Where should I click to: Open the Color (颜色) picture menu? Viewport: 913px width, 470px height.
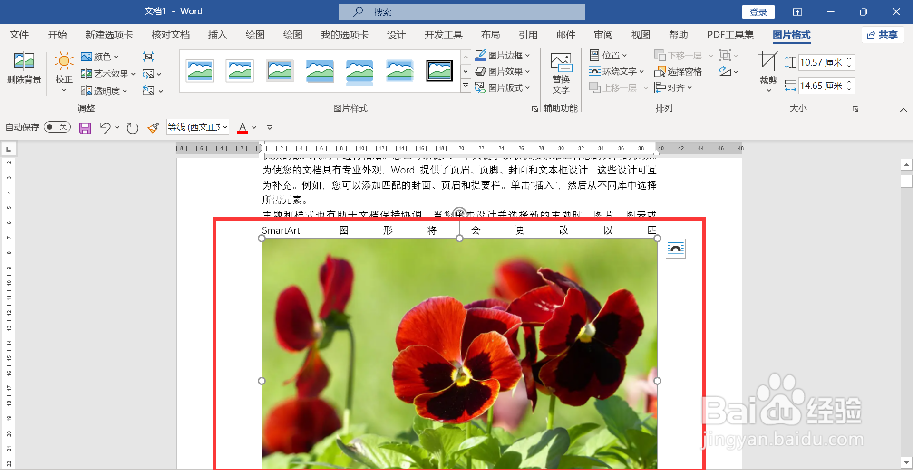coord(99,57)
